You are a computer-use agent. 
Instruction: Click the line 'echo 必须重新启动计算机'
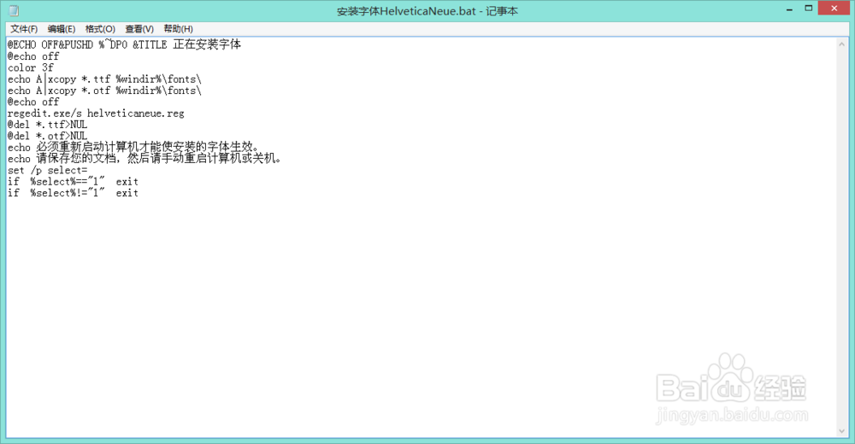pyautogui.click(x=133, y=147)
